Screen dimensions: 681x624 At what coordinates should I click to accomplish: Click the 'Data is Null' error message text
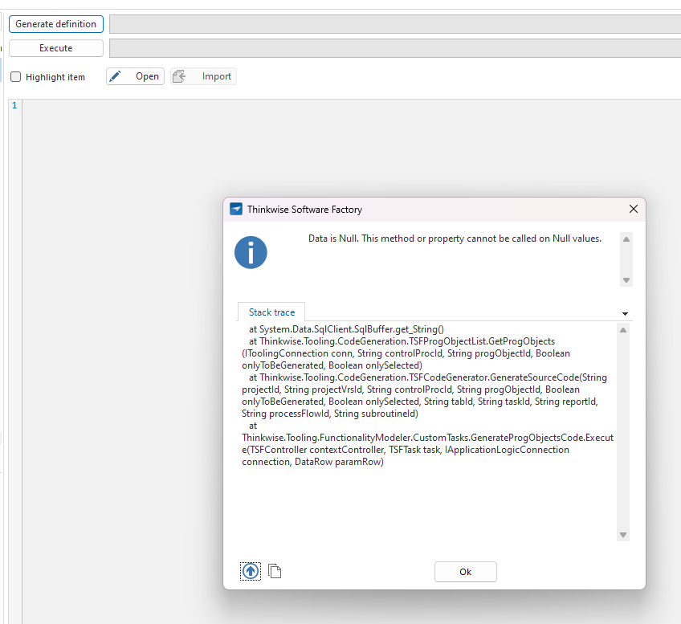[x=455, y=239]
